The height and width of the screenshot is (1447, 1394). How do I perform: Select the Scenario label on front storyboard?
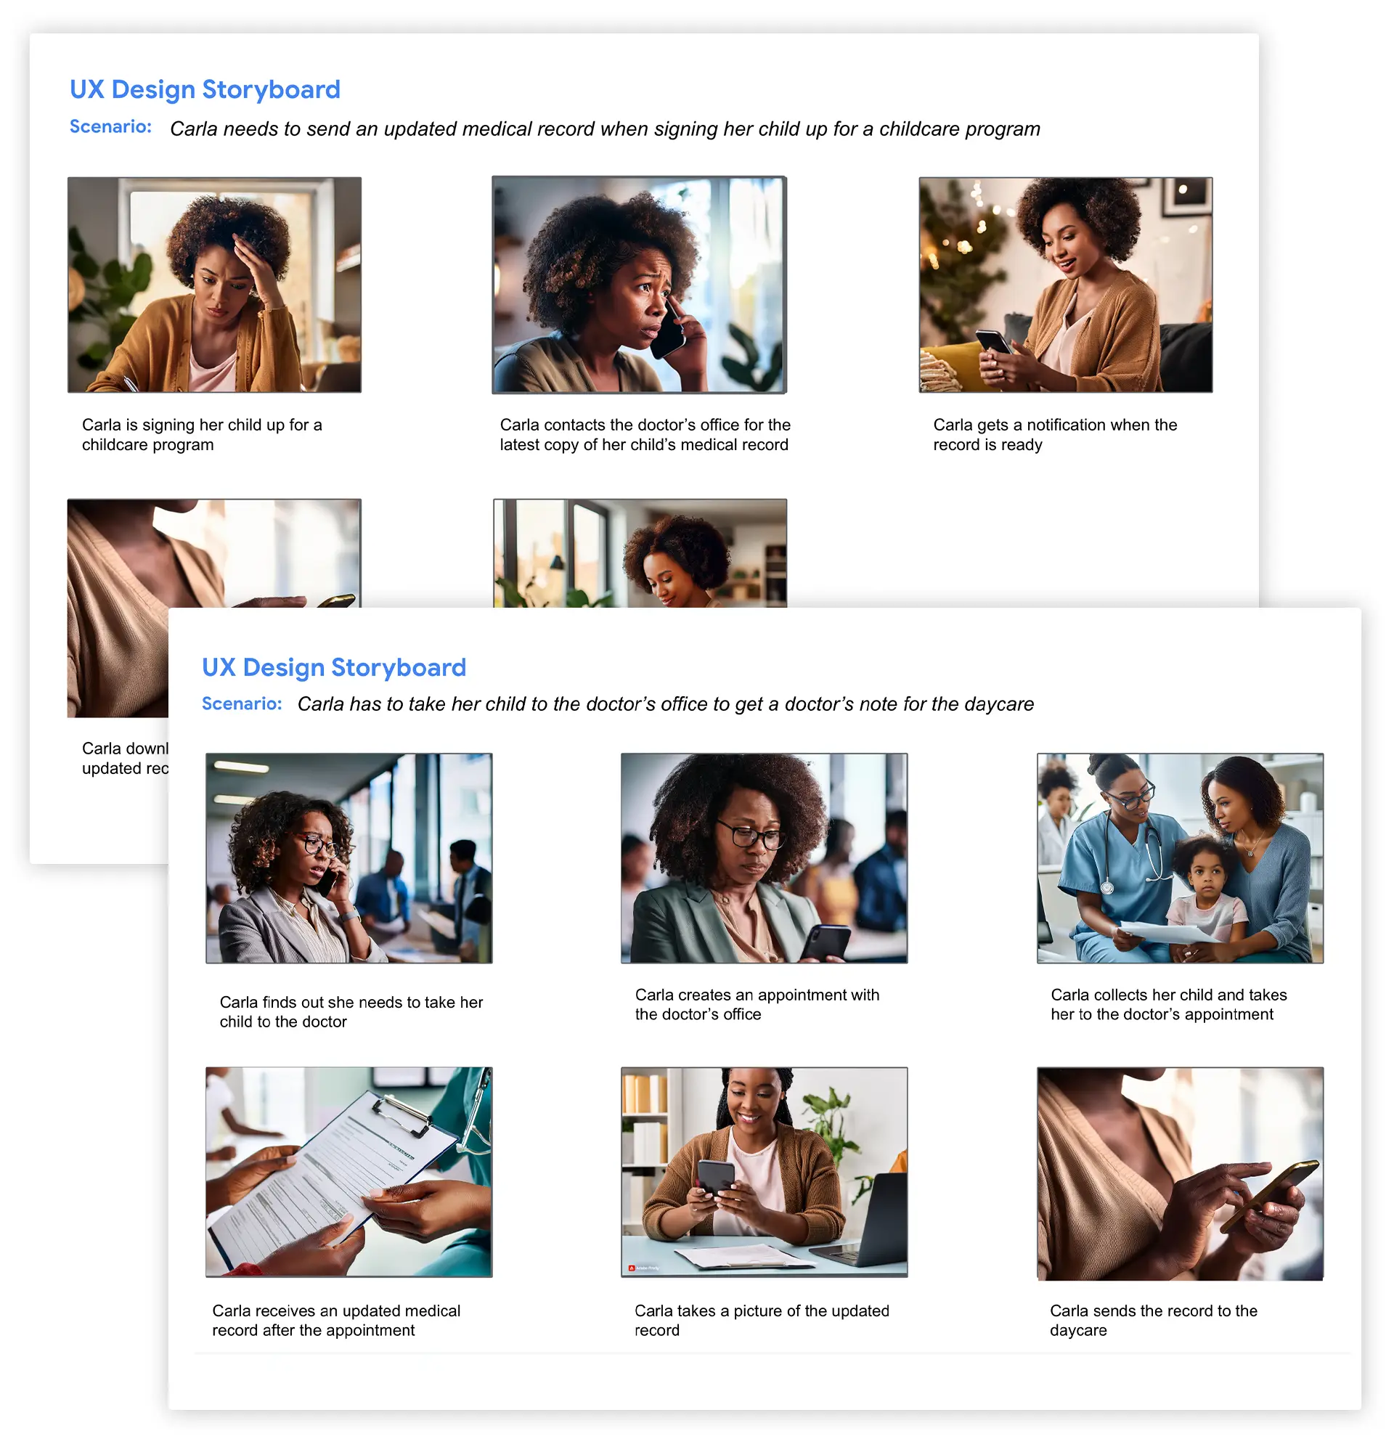tap(239, 704)
